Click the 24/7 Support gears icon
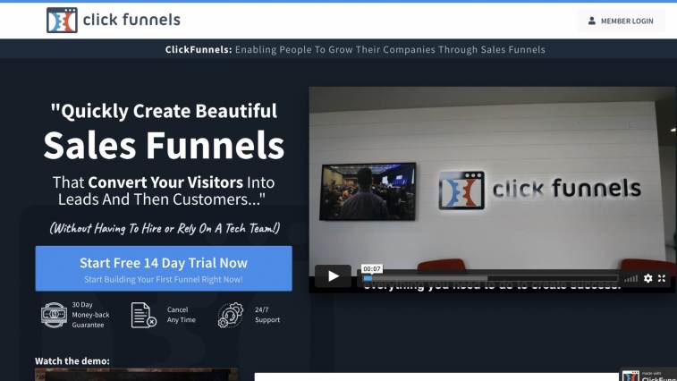Viewport: 677px width, 381px height. 231,315
